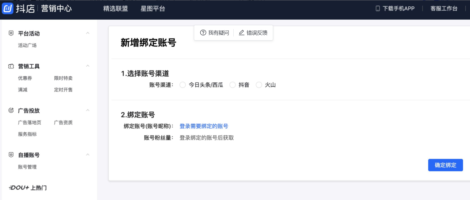The image size is (470, 200).
Task: Collapse the 平台活动 section chevron
Action: tap(88, 33)
